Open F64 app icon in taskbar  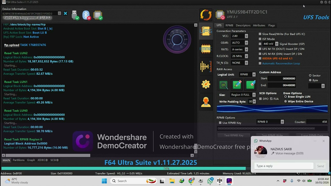[220, 181]
